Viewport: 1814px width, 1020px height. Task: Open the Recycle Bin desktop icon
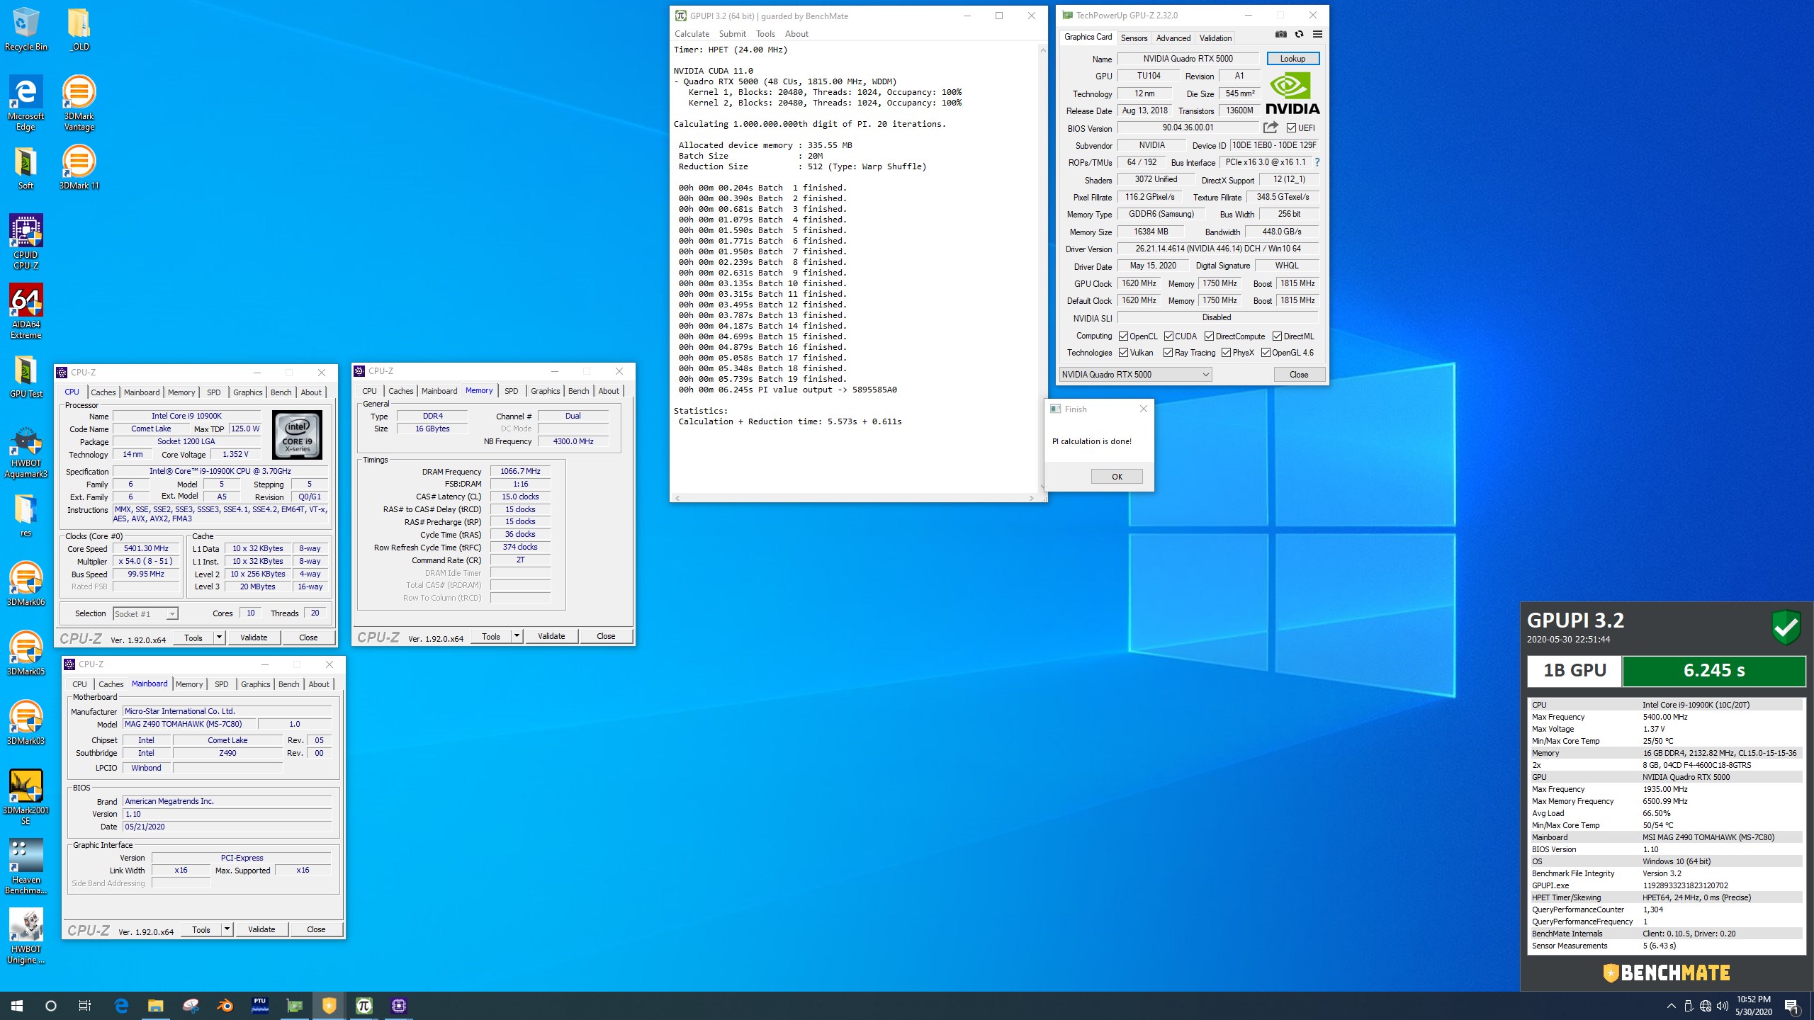26,30
